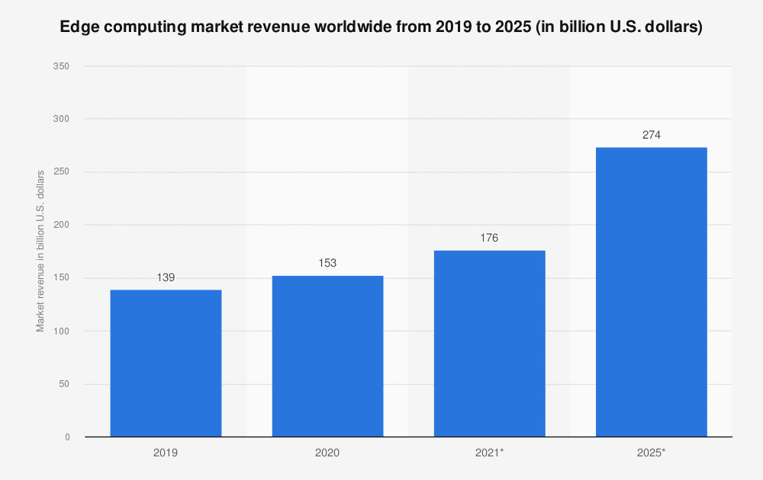
Task: Click the 300 gridline label
Action: point(61,119)
